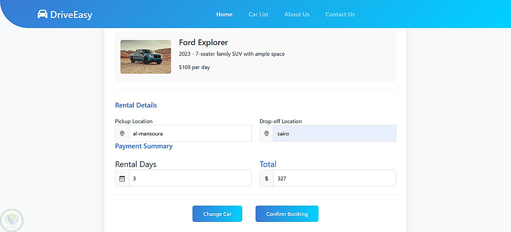This screenshot has height=232, width=511.
Task: Open the About Us page
Action: pyautogui.click(x=297, y=14)
